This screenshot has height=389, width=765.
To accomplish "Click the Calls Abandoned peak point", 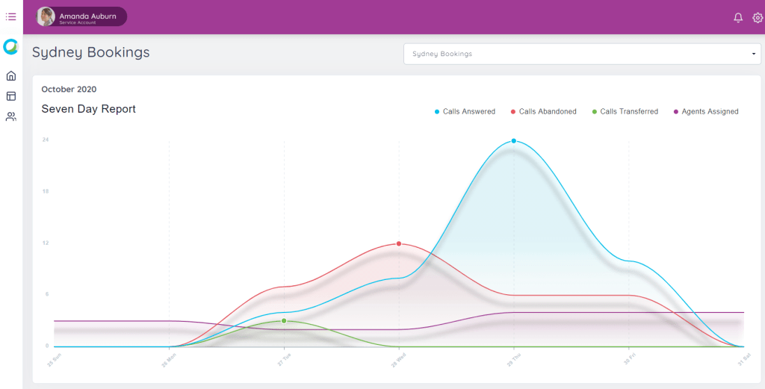I will click(x=399, y=243).
